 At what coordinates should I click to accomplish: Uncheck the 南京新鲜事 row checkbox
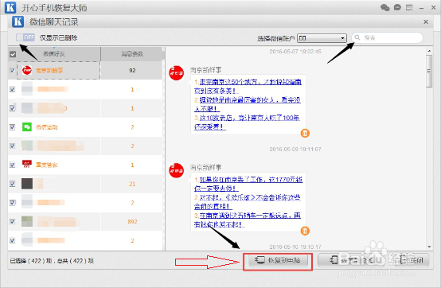point(13,70)
